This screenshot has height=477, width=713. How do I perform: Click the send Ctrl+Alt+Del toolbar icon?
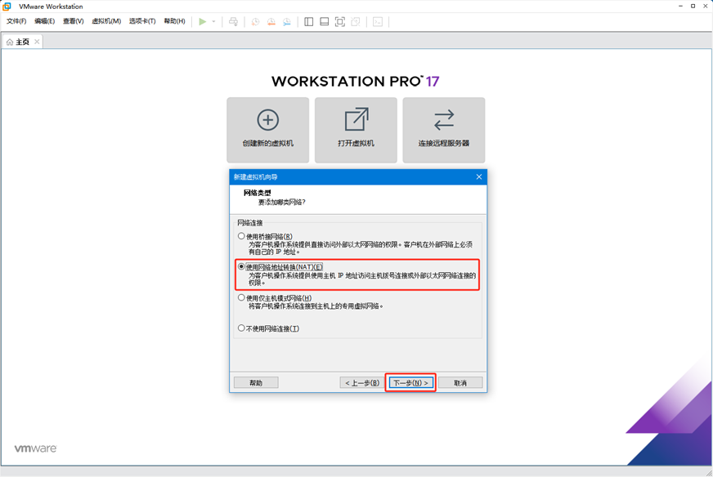(233, 21)
